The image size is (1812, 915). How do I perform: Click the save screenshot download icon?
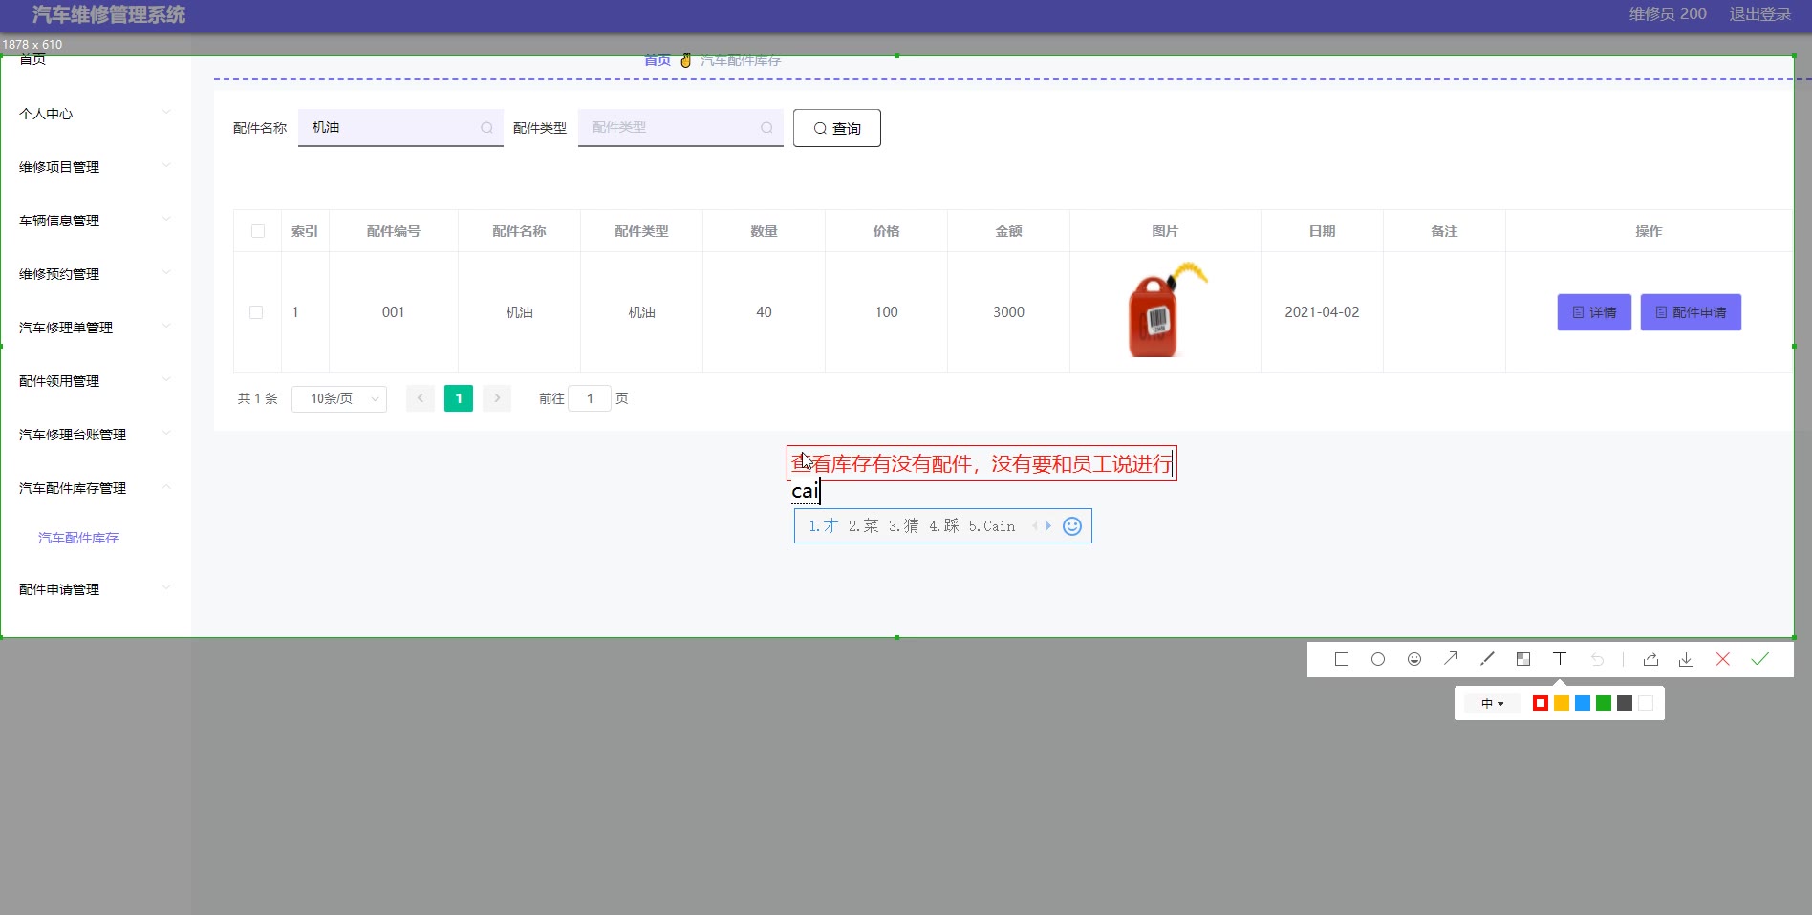(x=1687, y=659)
